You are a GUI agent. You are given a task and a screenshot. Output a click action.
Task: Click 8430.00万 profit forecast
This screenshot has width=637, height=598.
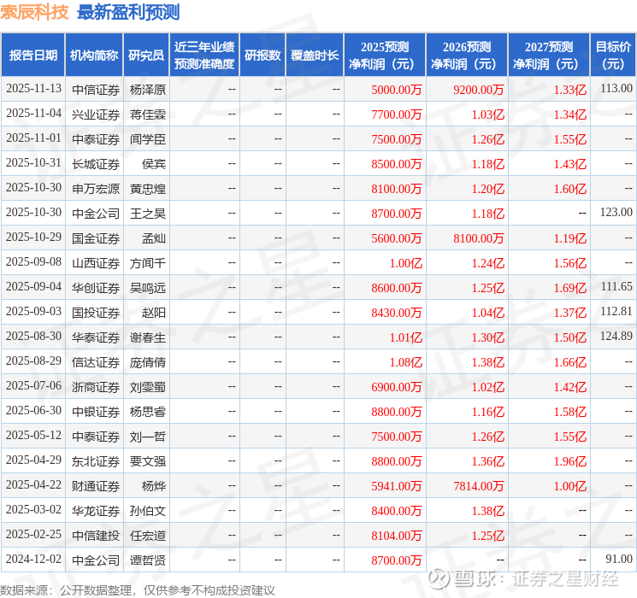396,313
